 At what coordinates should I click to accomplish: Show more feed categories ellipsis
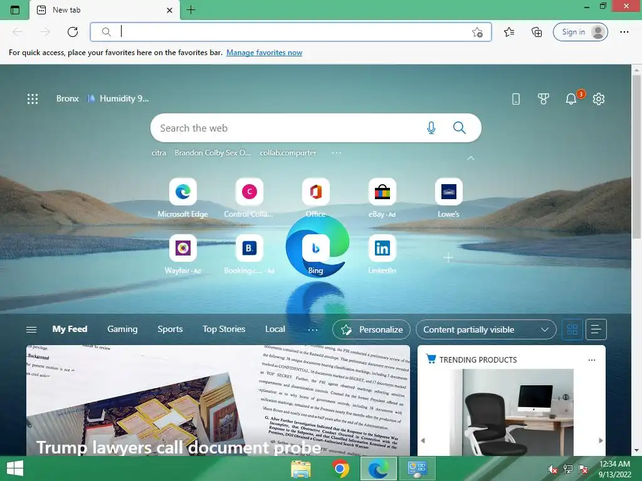click(x=313, y=329)
